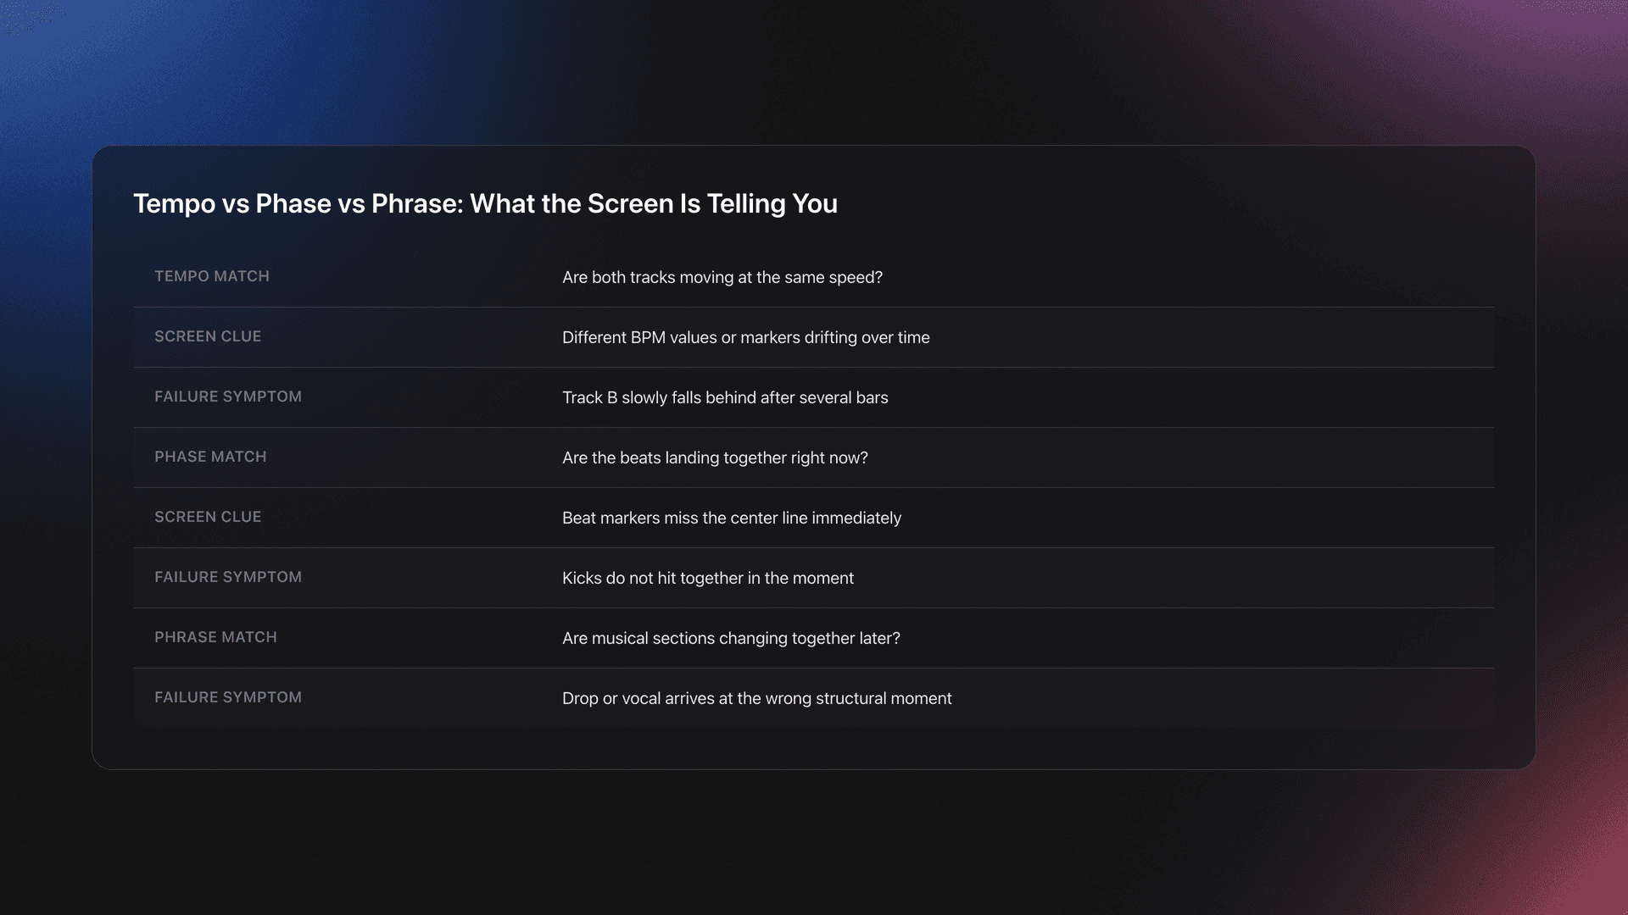Viewport: 1628px width, 915px height.
Task: Click the FAILURE SYMPTOM label next to the Kicks row
Action: [228, 577]
